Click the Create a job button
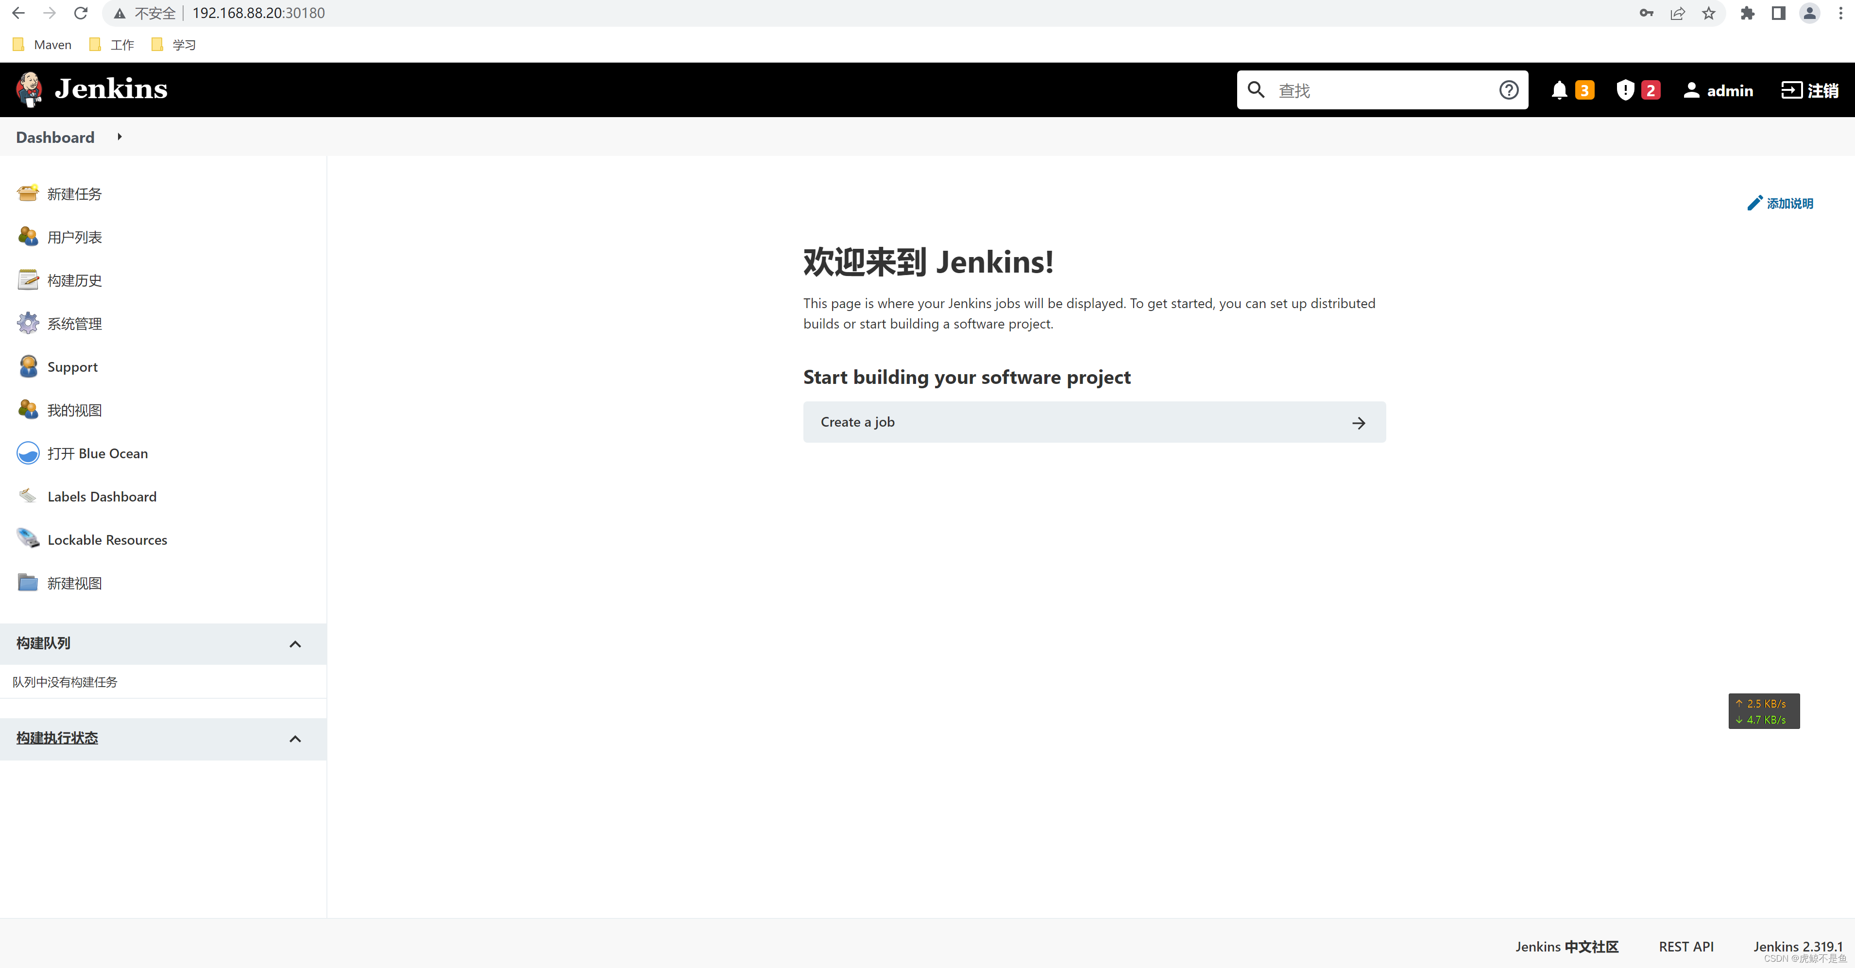The width and height of the screenshot is (1855, 968). (x=1094, y=422)
